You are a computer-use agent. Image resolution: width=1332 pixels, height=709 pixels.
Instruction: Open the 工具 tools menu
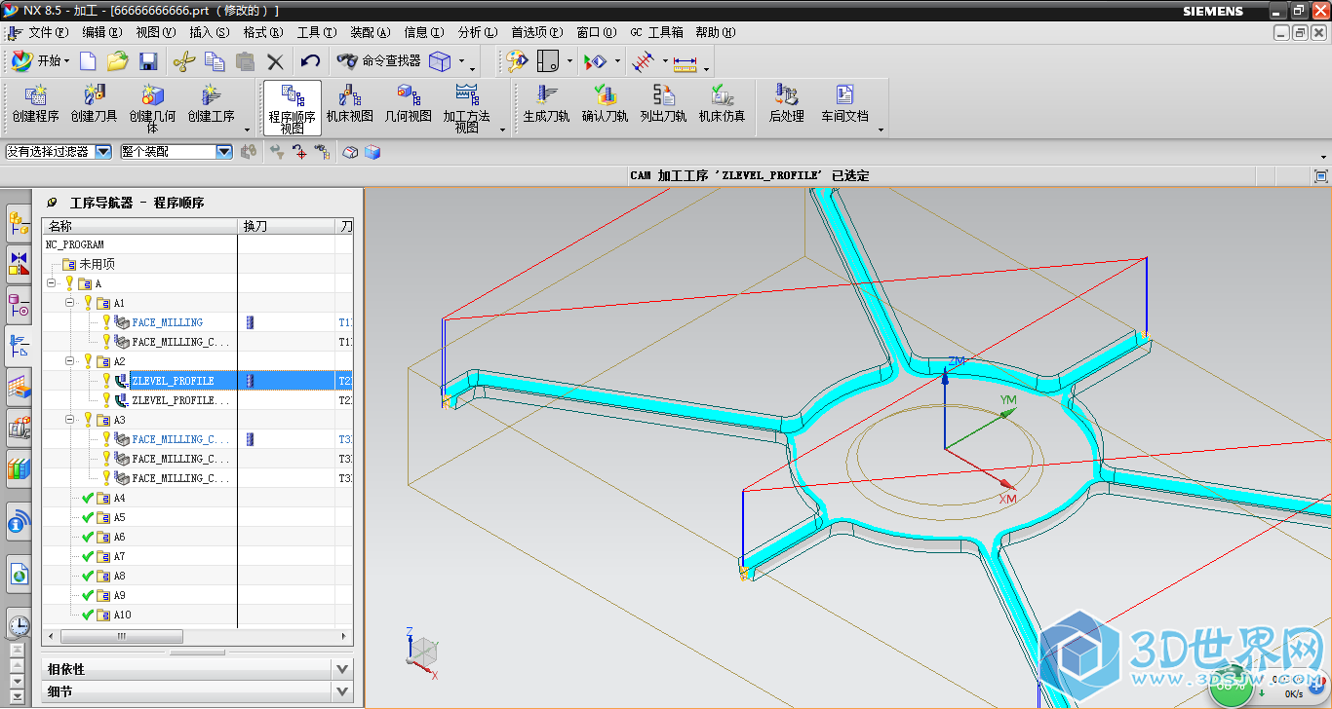pos(317,32)
